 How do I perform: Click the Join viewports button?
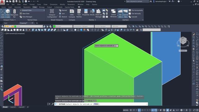tap(62, 13)
